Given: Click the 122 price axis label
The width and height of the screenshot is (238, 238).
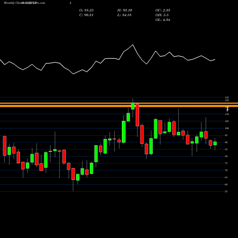Looking at the screenshot, I should click(x=227, y=98).
